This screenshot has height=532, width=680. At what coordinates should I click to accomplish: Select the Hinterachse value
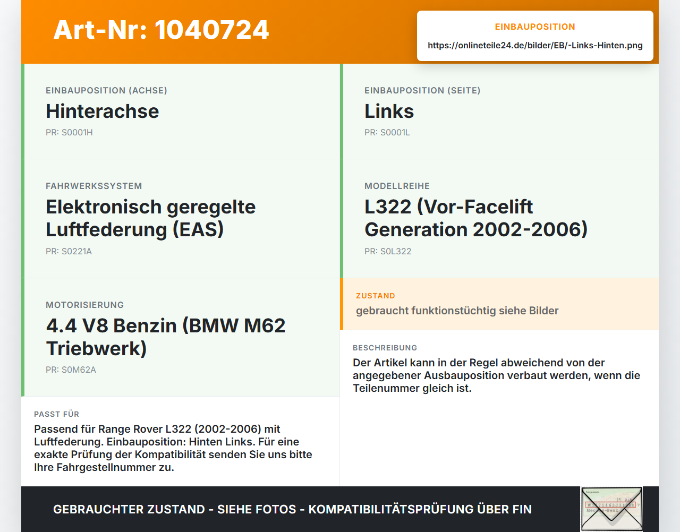coord(103,111)
